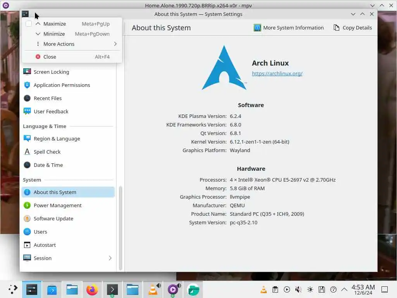Click the show desktop button on the taskbar

[x=385, y=289]
